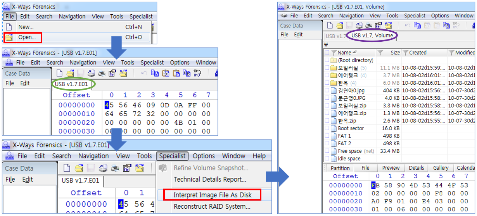Select Technical Details Report... menu entry
The height and width of the screenshot is (216, 477).
(x=210, y=179)
